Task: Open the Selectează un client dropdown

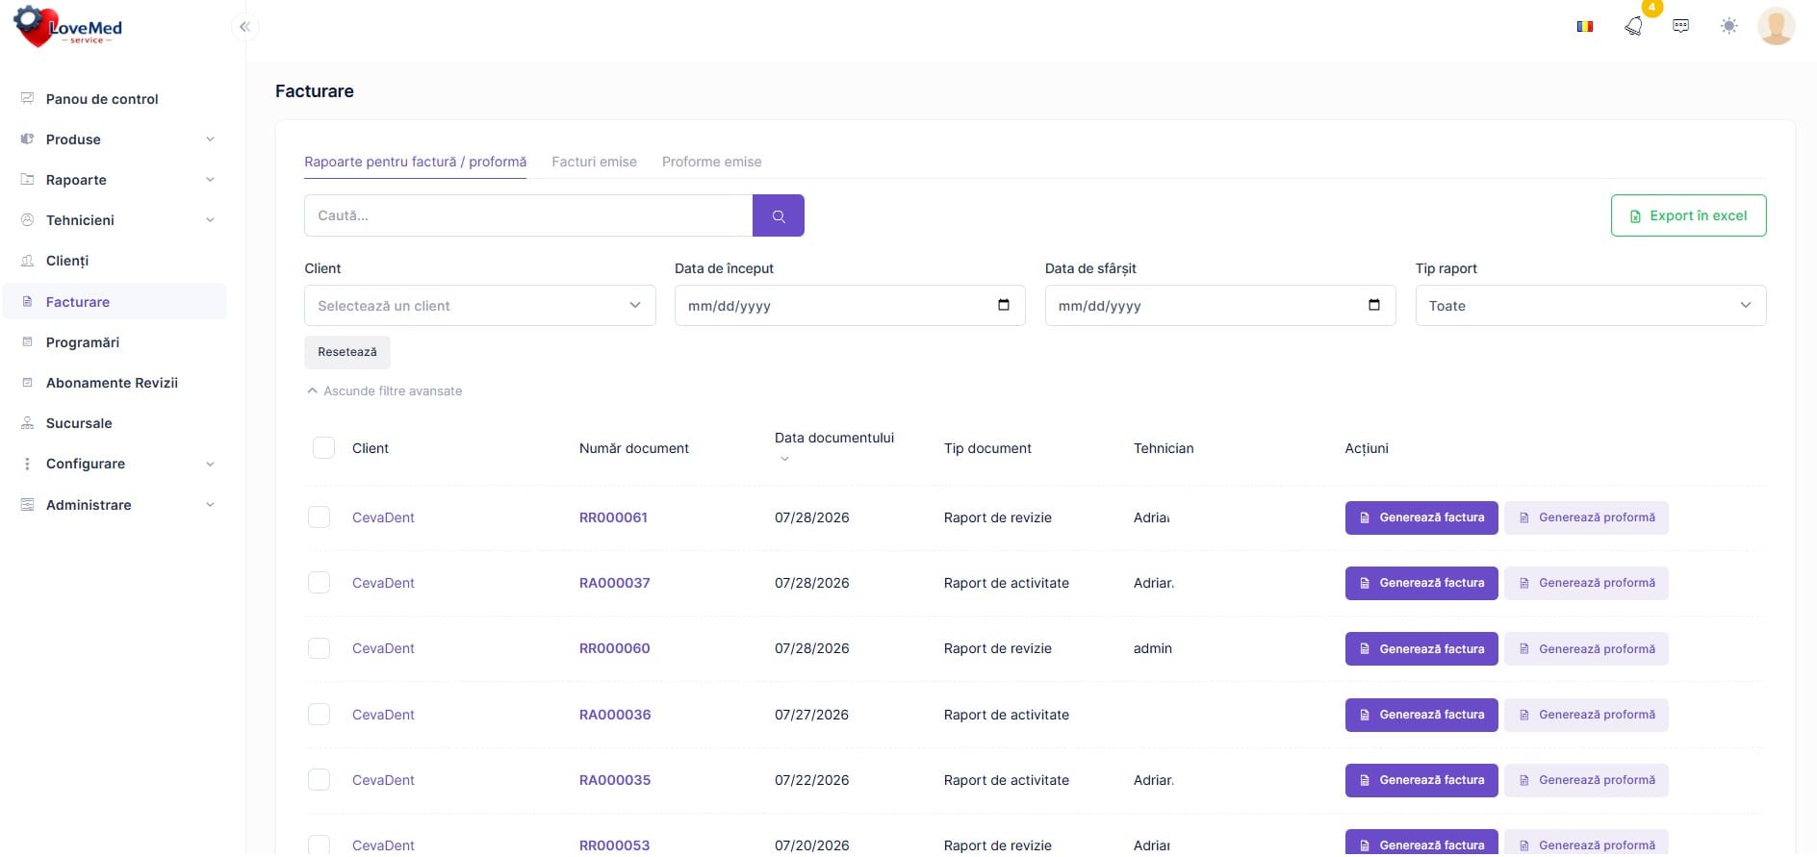Action: pos(480,306)
